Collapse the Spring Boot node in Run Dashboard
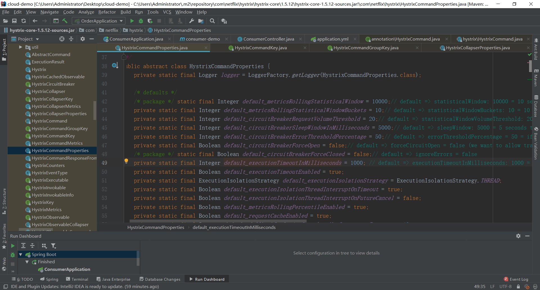 [21, 255]
